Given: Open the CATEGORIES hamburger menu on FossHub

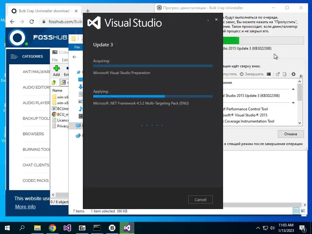Looking at the screenshot, I should [x=14, y=56].
